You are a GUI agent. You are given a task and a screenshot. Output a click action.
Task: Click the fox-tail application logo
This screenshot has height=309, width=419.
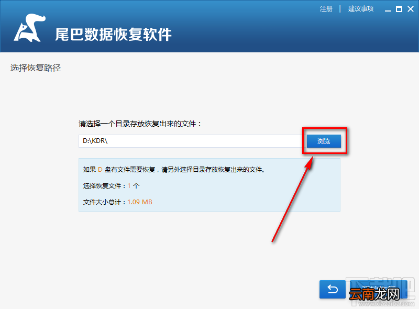29,28
